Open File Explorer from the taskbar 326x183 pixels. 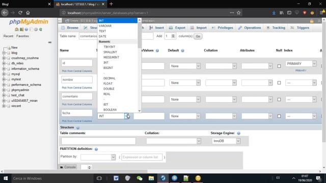coord(151,178)
